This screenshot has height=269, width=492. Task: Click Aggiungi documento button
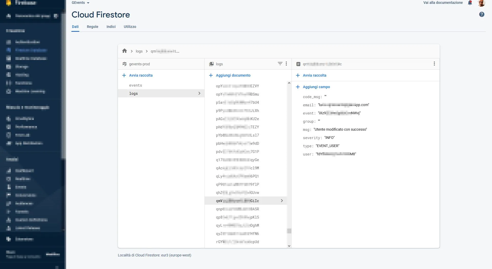233,75
